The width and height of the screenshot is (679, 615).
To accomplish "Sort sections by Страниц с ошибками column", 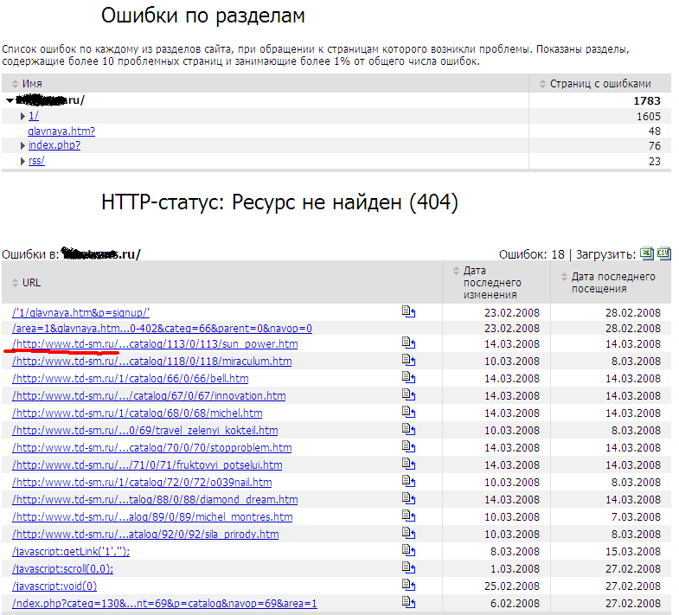I will (x=599, y=84).
